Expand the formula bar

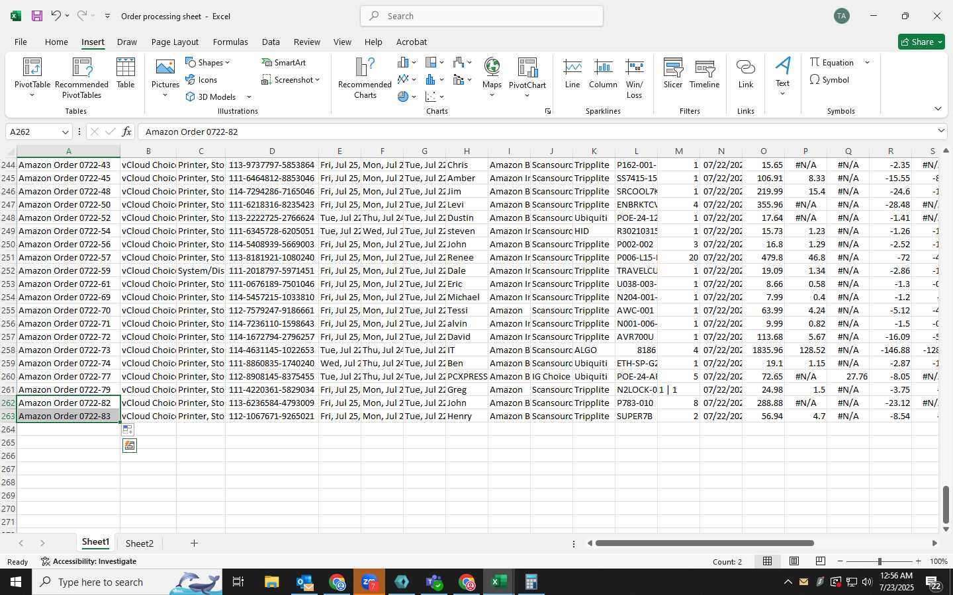click(941, 131)
